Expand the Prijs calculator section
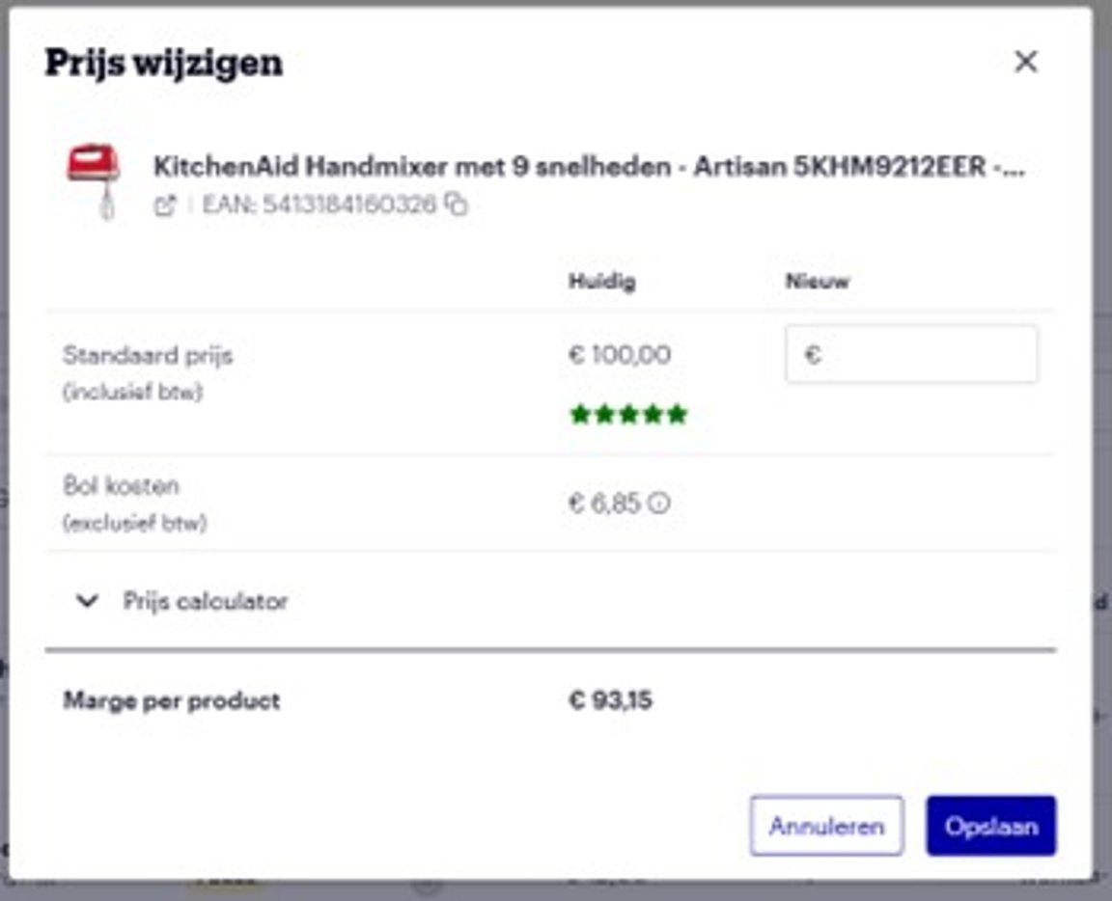The image size is (1112, 901). coord(203,601)
